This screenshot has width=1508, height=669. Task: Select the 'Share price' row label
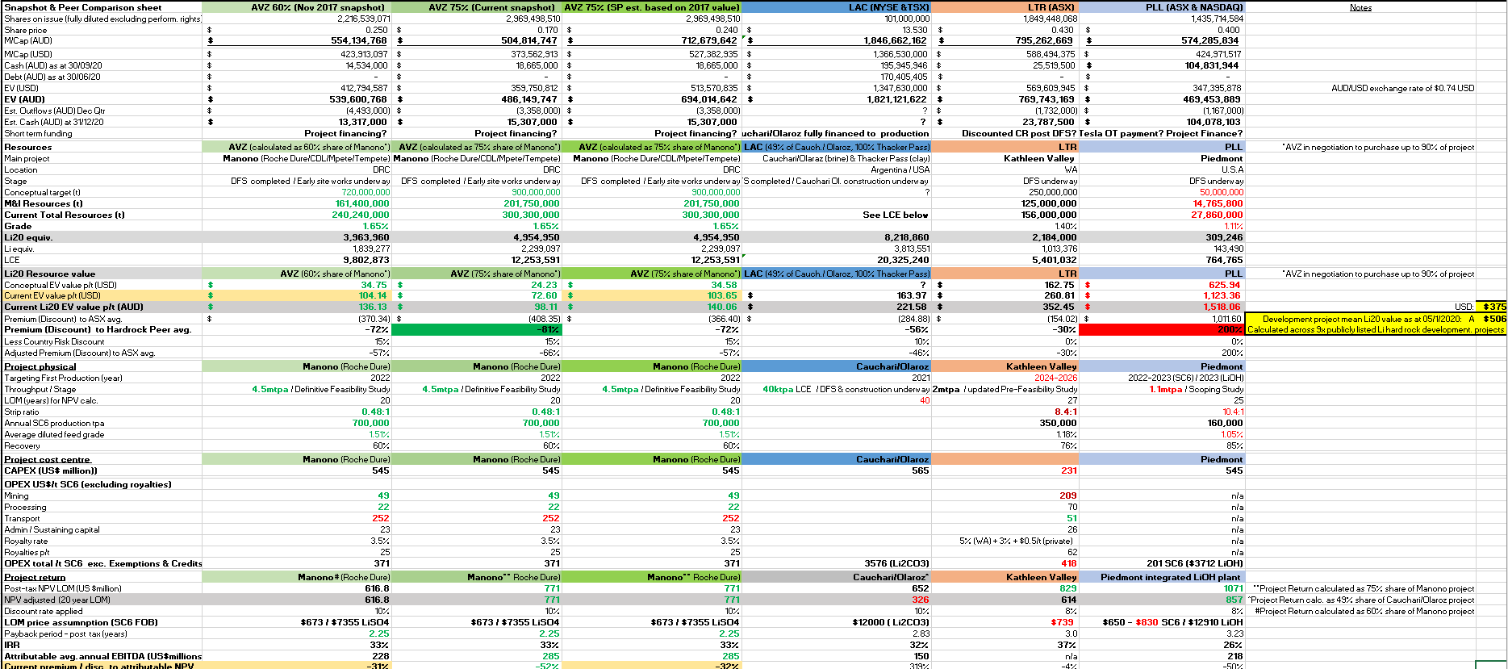pyautogui.click(x=26, y=30)
